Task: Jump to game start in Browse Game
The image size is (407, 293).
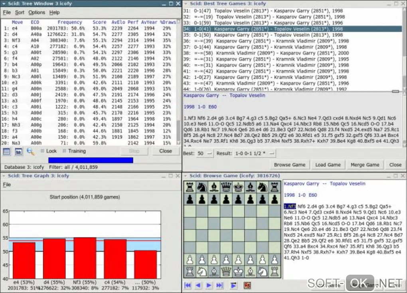Action: [x=188, y=285]
